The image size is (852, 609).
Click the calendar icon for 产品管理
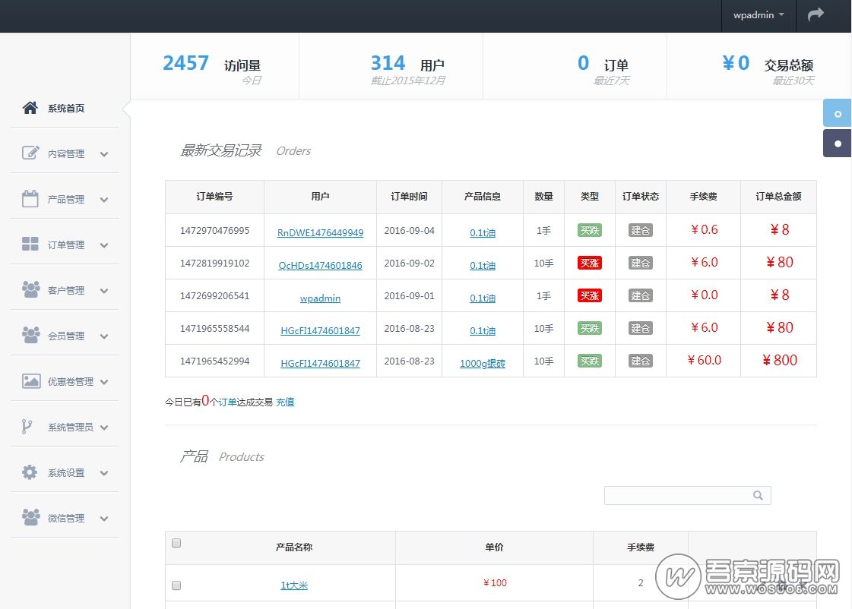30,199
